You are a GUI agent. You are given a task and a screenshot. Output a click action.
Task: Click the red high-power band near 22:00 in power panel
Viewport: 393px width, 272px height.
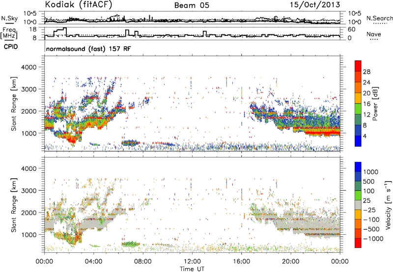[x=322, y=132]
